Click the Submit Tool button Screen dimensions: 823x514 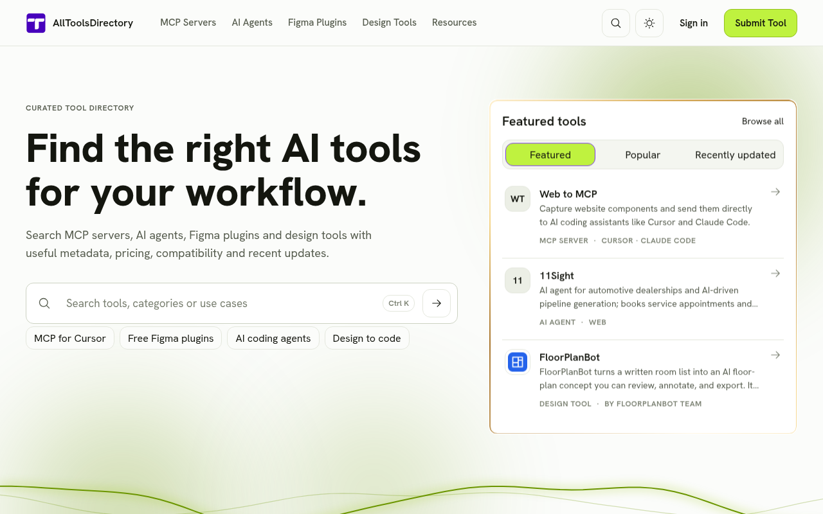[761, 23]
